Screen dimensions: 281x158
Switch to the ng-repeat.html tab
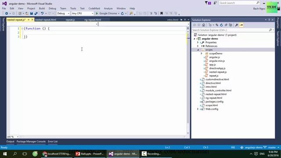click(x=93, y=20)
